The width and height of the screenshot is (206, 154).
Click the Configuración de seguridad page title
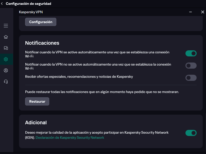(x=28, y=4)
